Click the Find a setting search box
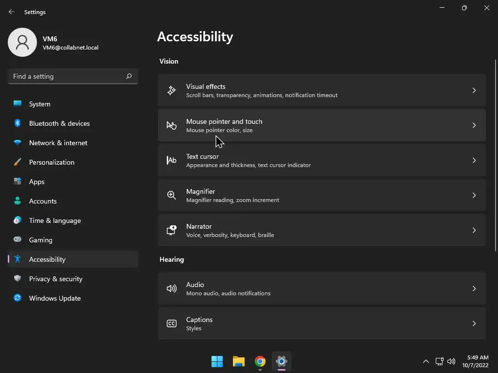Viewport: 498px width, 373px height. coord(67,76)
